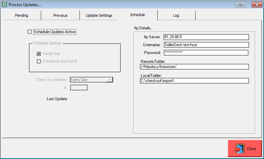The width and height of the screenshot is (264, 159).
Task: Go to the Update Settings tab
Action: (99, 15)
